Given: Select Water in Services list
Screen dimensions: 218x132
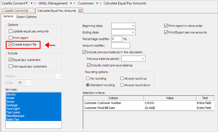Looking at the screenshot, I should click(x=34, y=98).
